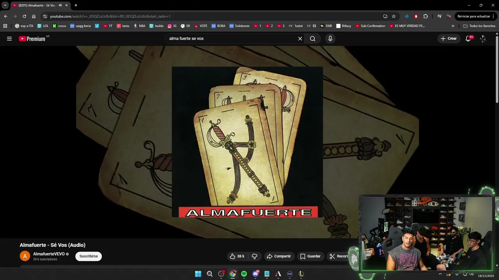Focus the YouTube search field 'alma fuerte se vos'

(232, 38)
